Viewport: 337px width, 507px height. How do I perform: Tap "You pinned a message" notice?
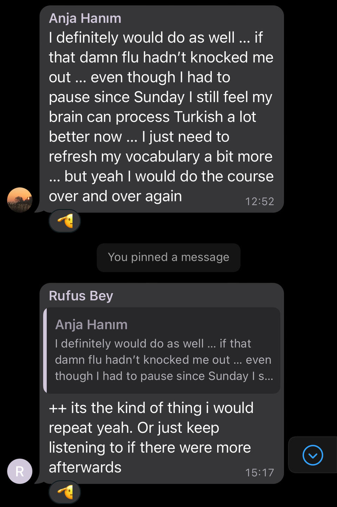[168, 257]
